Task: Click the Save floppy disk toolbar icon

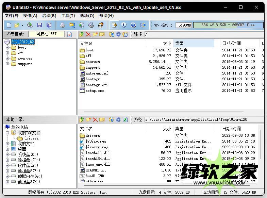Action: point(39,25)
